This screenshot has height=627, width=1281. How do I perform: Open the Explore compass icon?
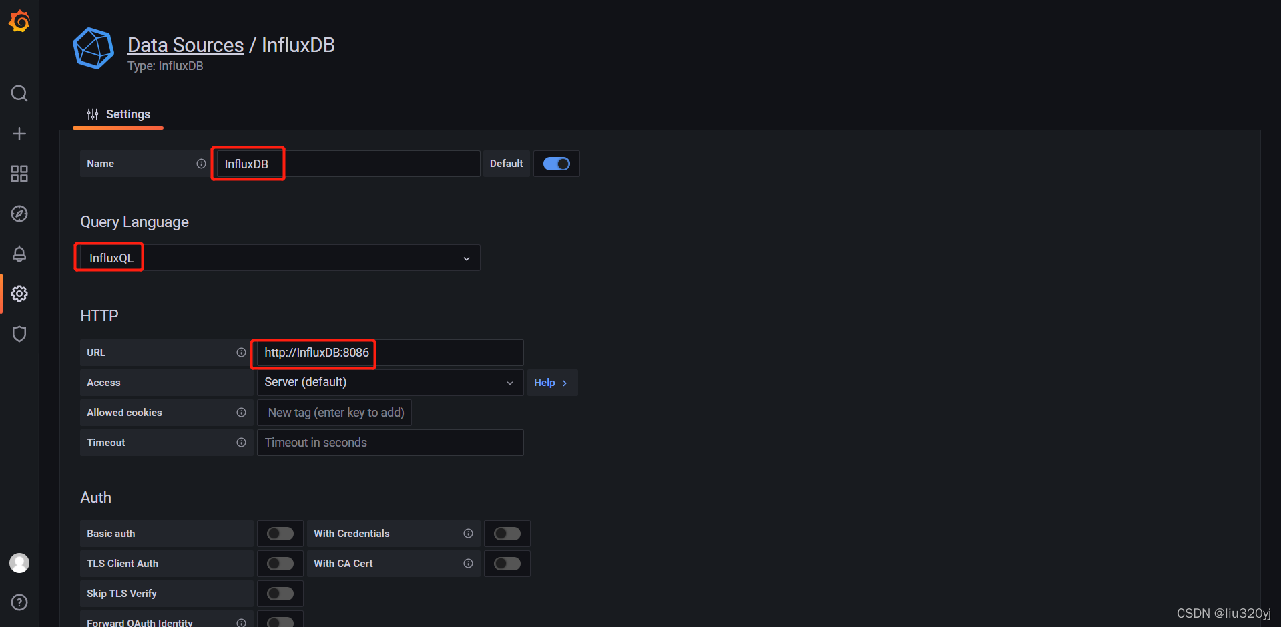(19, 214)
